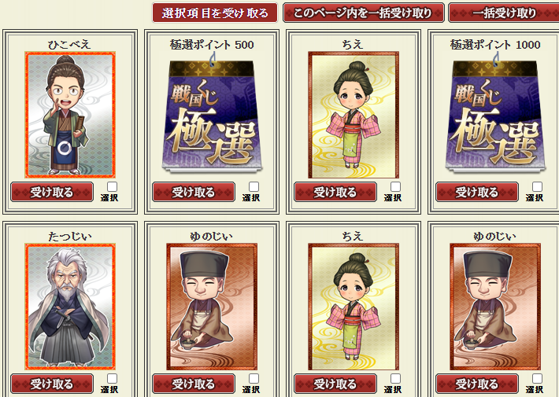Open the たつじい old man card image
The width and height of the screenshot is (559, 397).
coord(70,307)
